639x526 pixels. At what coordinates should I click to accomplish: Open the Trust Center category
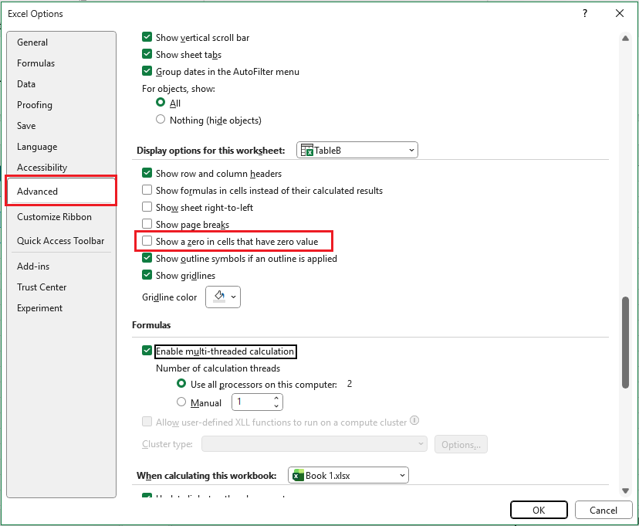pos(42,287)
